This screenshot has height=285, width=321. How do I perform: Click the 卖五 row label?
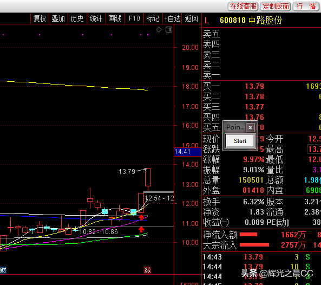211,34
